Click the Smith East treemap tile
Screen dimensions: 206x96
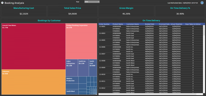coord(93,68)
